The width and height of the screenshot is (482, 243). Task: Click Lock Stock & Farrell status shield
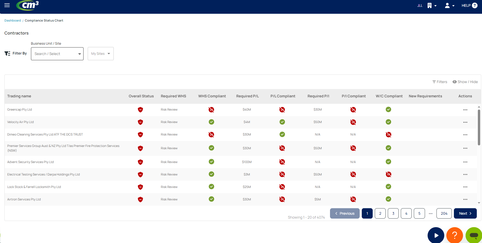pos(140,187)
